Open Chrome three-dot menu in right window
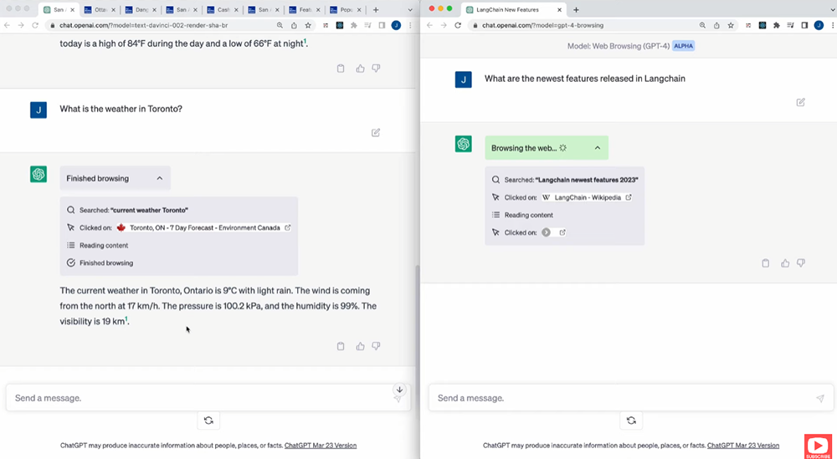This screenshot has width=837, height=459. click(x=833, y=25)
